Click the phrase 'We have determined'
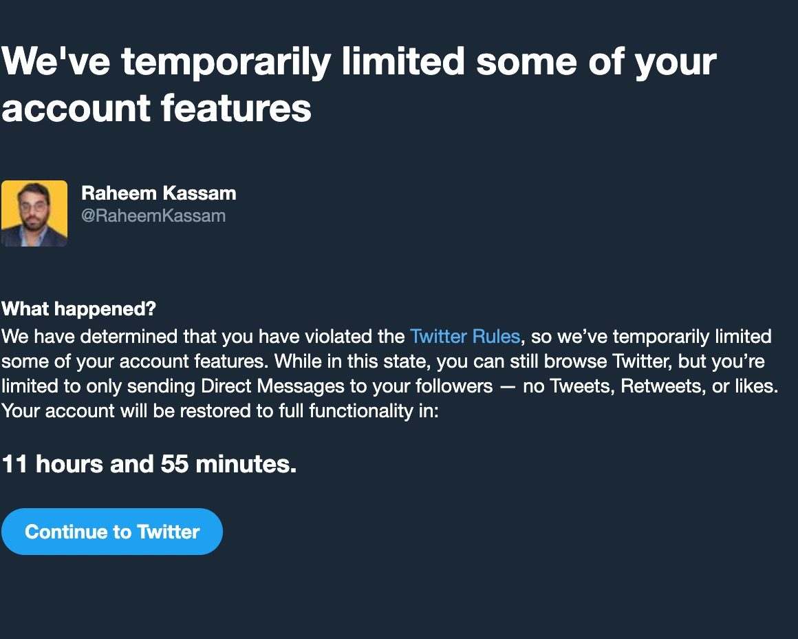 coord(89,337)
